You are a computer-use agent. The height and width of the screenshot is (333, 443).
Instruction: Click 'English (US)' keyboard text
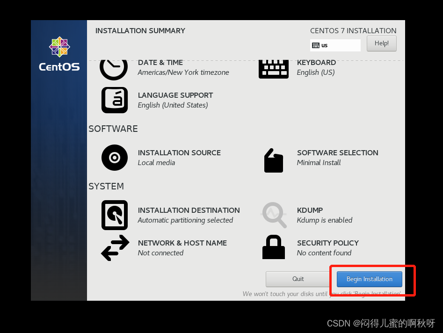pyautogui.click(x=316, y=72)
